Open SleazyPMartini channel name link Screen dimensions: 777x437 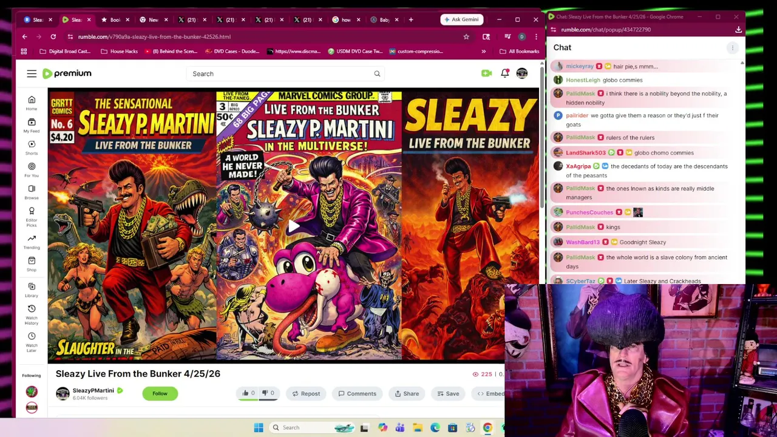[93, 390]
